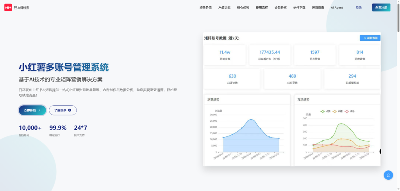Click the black widget at right edge
This screenshot has height=191, width=400.
point(380,152)
